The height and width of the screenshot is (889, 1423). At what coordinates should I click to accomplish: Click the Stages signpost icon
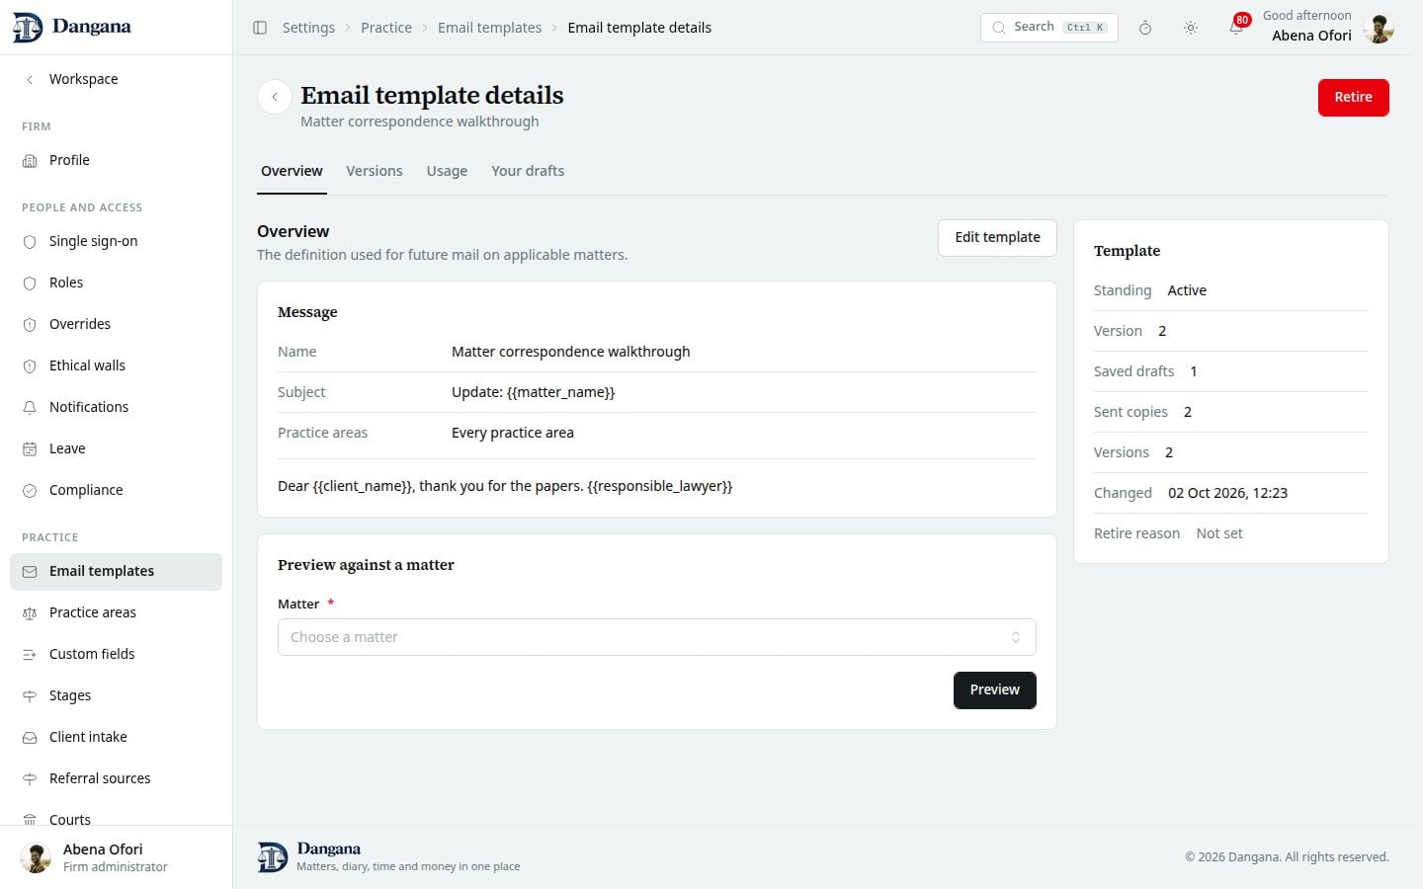(30, 695)
